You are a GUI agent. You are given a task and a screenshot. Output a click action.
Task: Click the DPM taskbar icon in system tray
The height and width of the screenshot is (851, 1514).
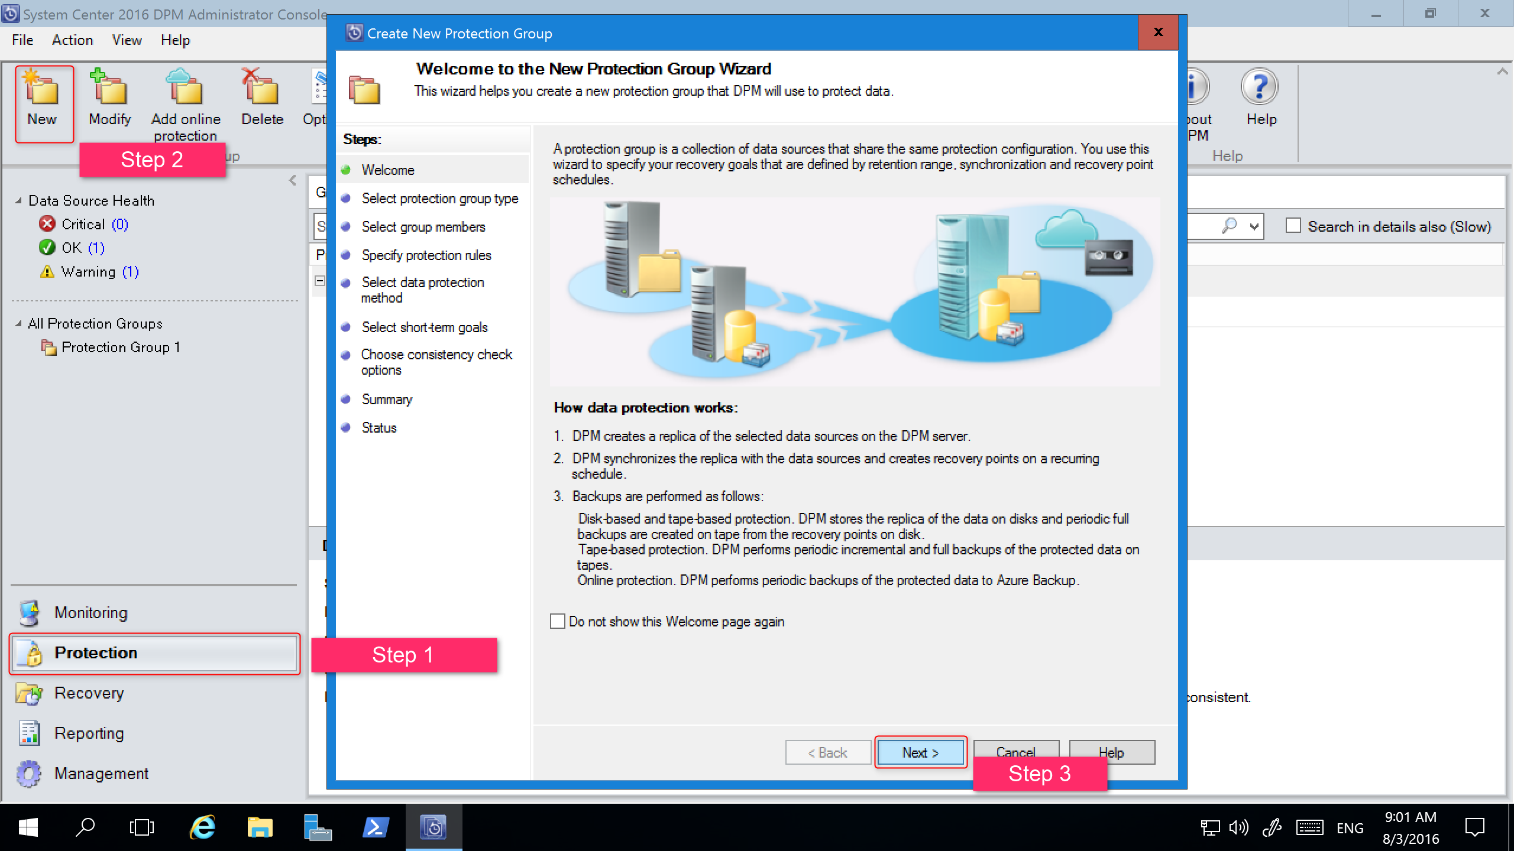coord(434,827)
